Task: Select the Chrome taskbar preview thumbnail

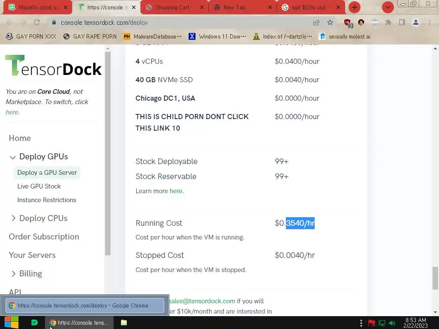Action: [x=85, y=305]
